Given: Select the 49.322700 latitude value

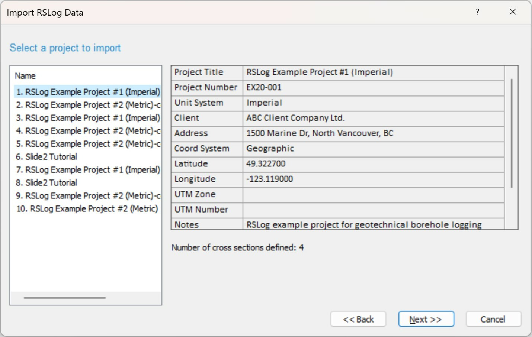Looking at the screenshot, I should point(374,164).
